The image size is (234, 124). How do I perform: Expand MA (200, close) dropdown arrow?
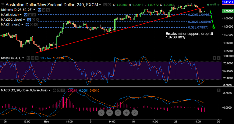[24, 20]
